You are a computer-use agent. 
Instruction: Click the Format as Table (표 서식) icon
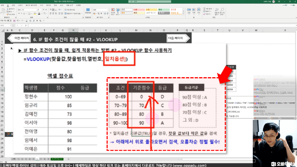pyautogui.click(x=118, y=10)
